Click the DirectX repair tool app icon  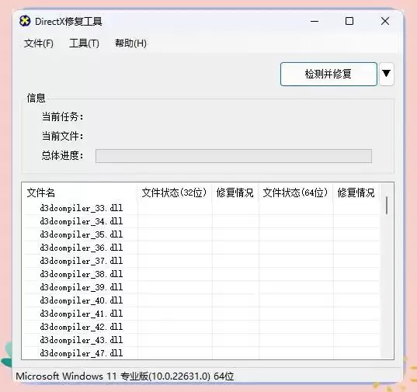click(x=25, y=21)
